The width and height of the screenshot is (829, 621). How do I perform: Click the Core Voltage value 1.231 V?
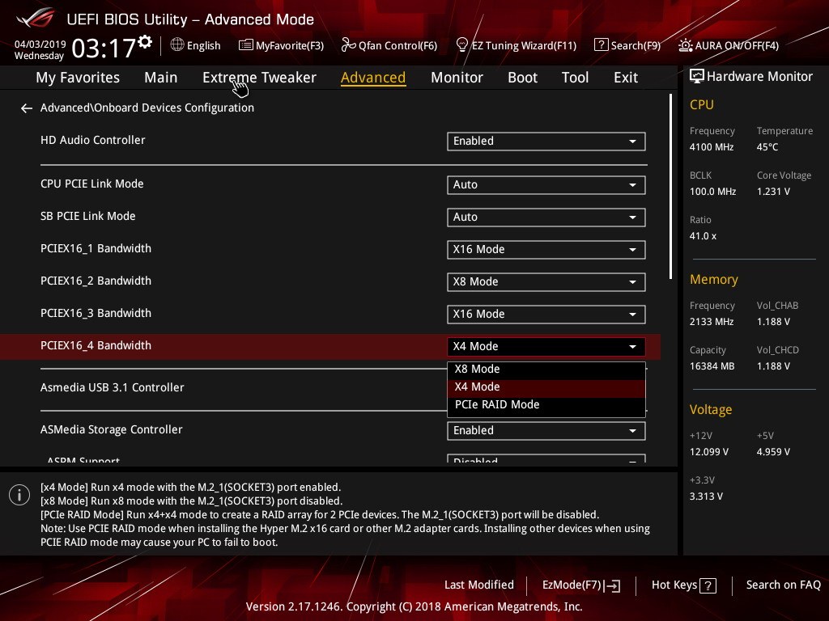click(773, 192)
